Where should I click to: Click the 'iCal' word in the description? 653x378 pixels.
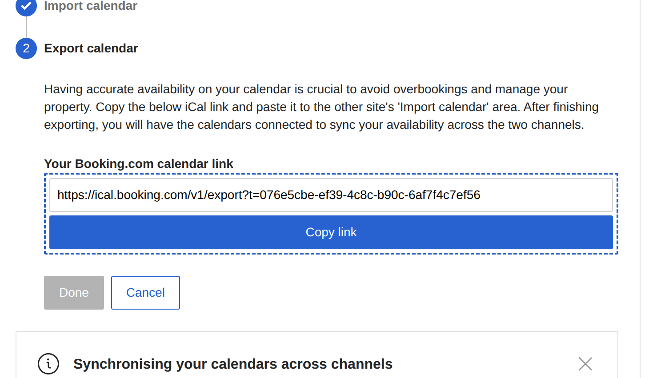click(196, 107)
